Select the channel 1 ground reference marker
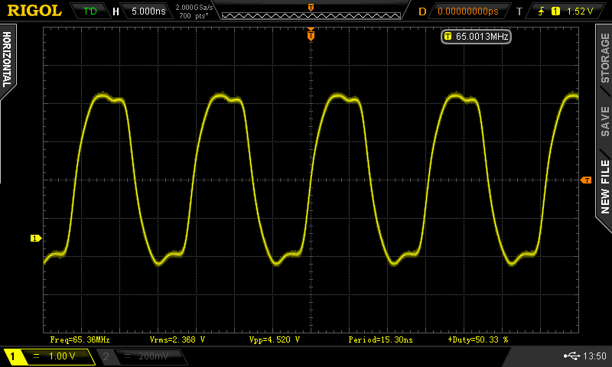 click(x=34, y=239)
